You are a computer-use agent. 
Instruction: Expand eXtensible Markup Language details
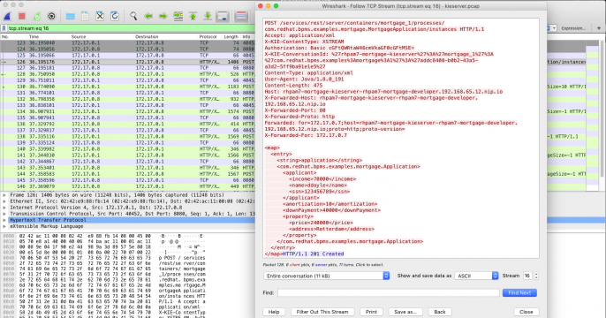[4, 226]
